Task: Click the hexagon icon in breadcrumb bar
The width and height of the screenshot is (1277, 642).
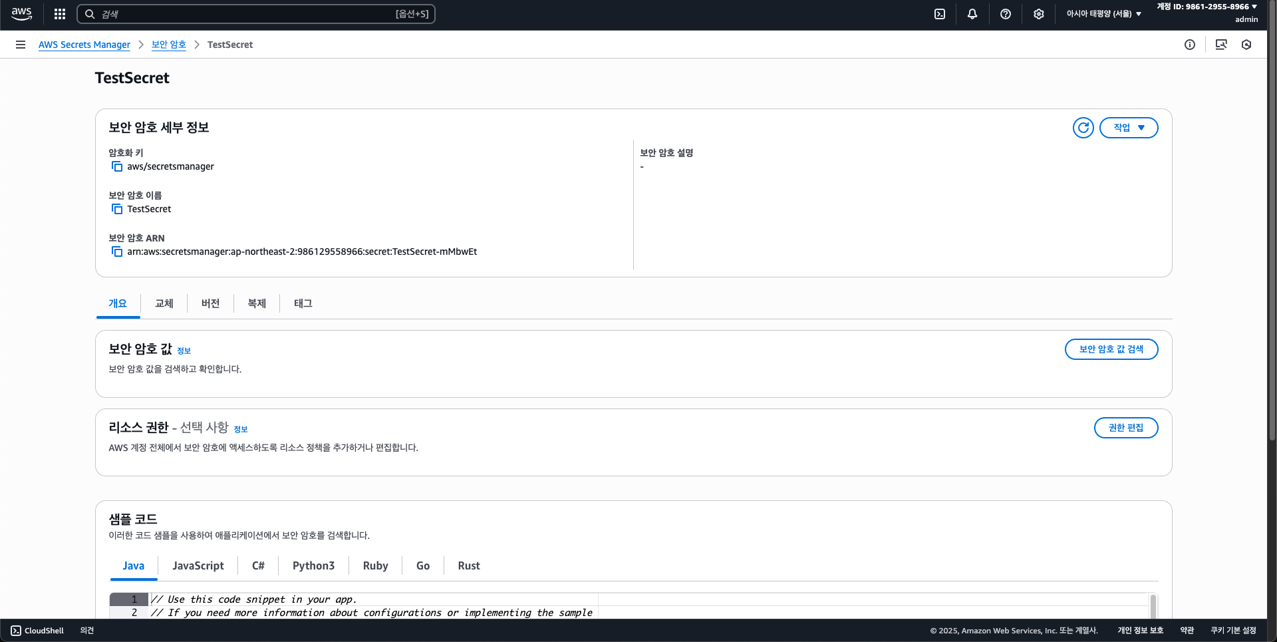Action: pyautogui.click(x=1246, y=45)
